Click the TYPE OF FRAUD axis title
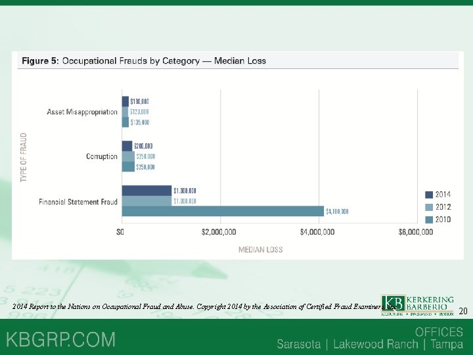Screen dimensions: 473x355 24,157
